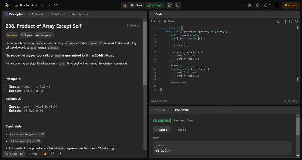
Task: Click the code editor scrollbar
Action: click(x=297, y=28)
